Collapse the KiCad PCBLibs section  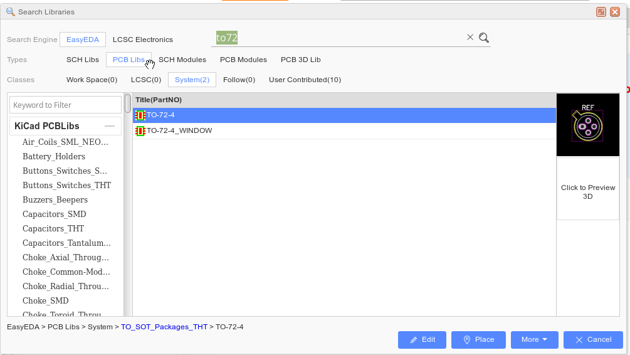(x=110, y=126)
